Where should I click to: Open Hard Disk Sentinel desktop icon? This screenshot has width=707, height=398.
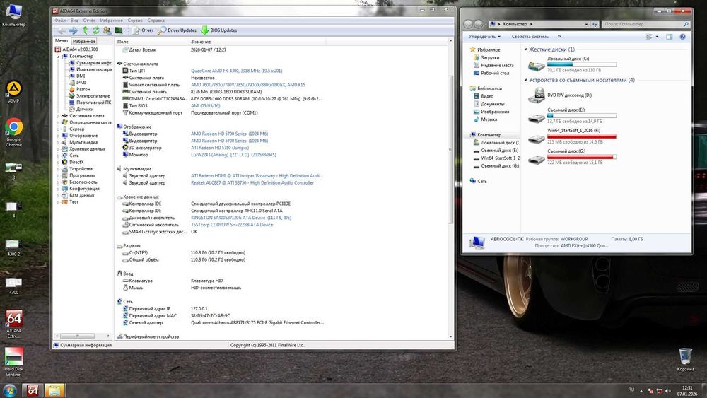[13, 362]
